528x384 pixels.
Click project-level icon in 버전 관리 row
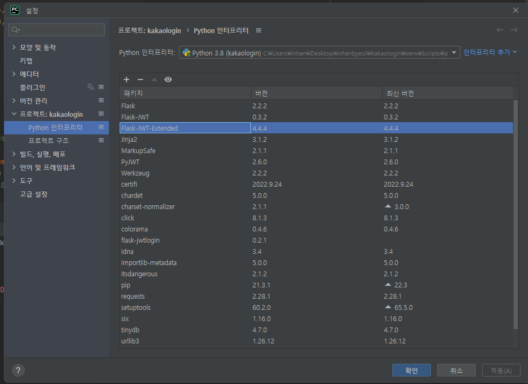(x=101, y=101)
